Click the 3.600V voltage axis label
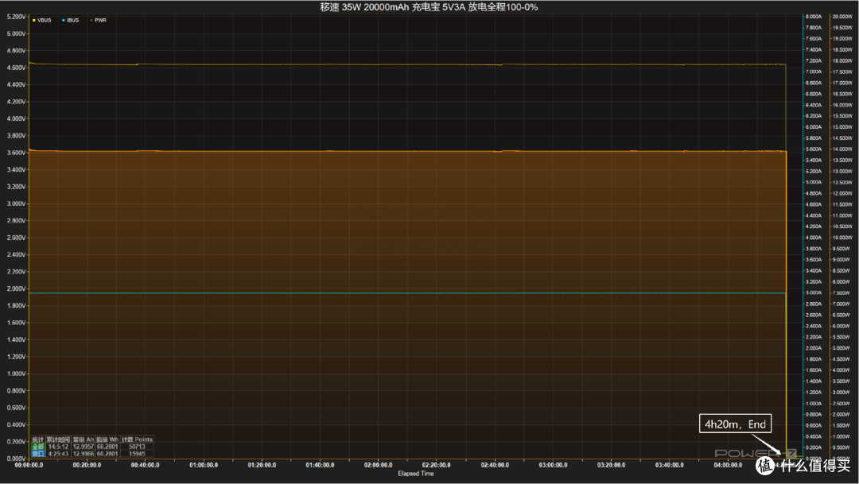This screenshot has width=859, height=484. [16, 153]
